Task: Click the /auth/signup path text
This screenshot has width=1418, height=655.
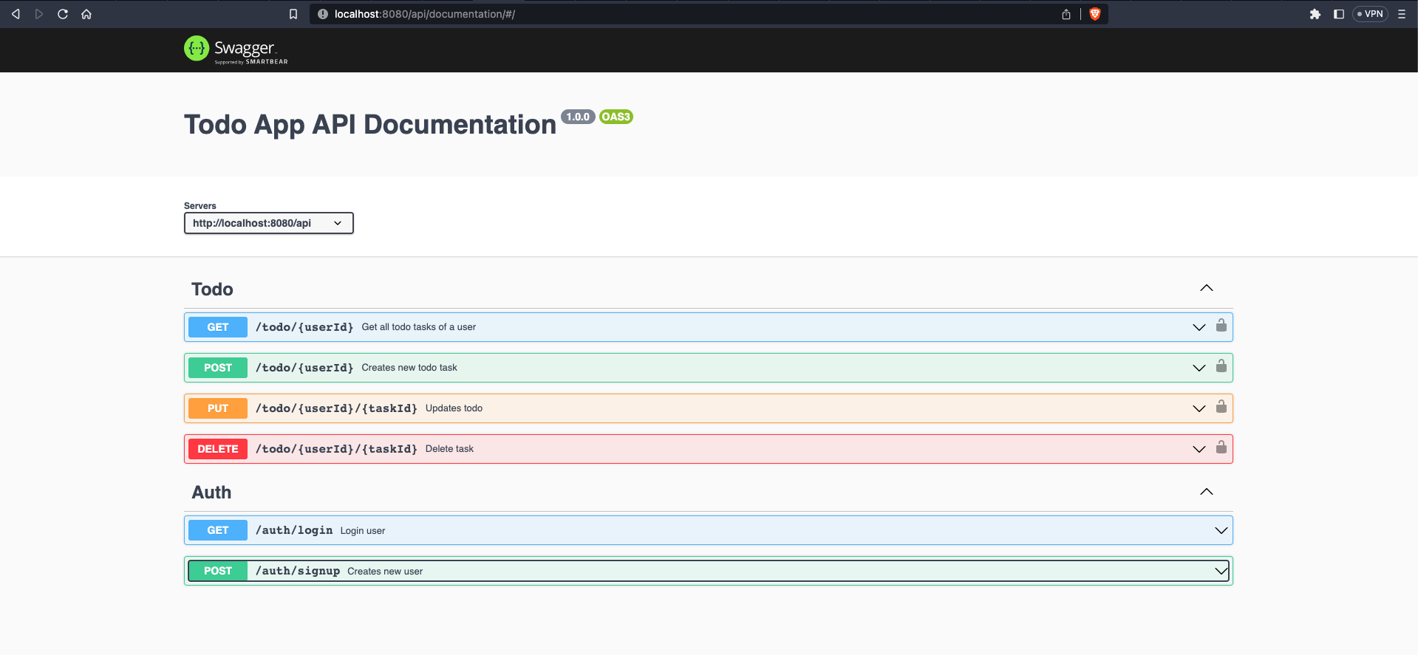Action: (x=298, y=571)
